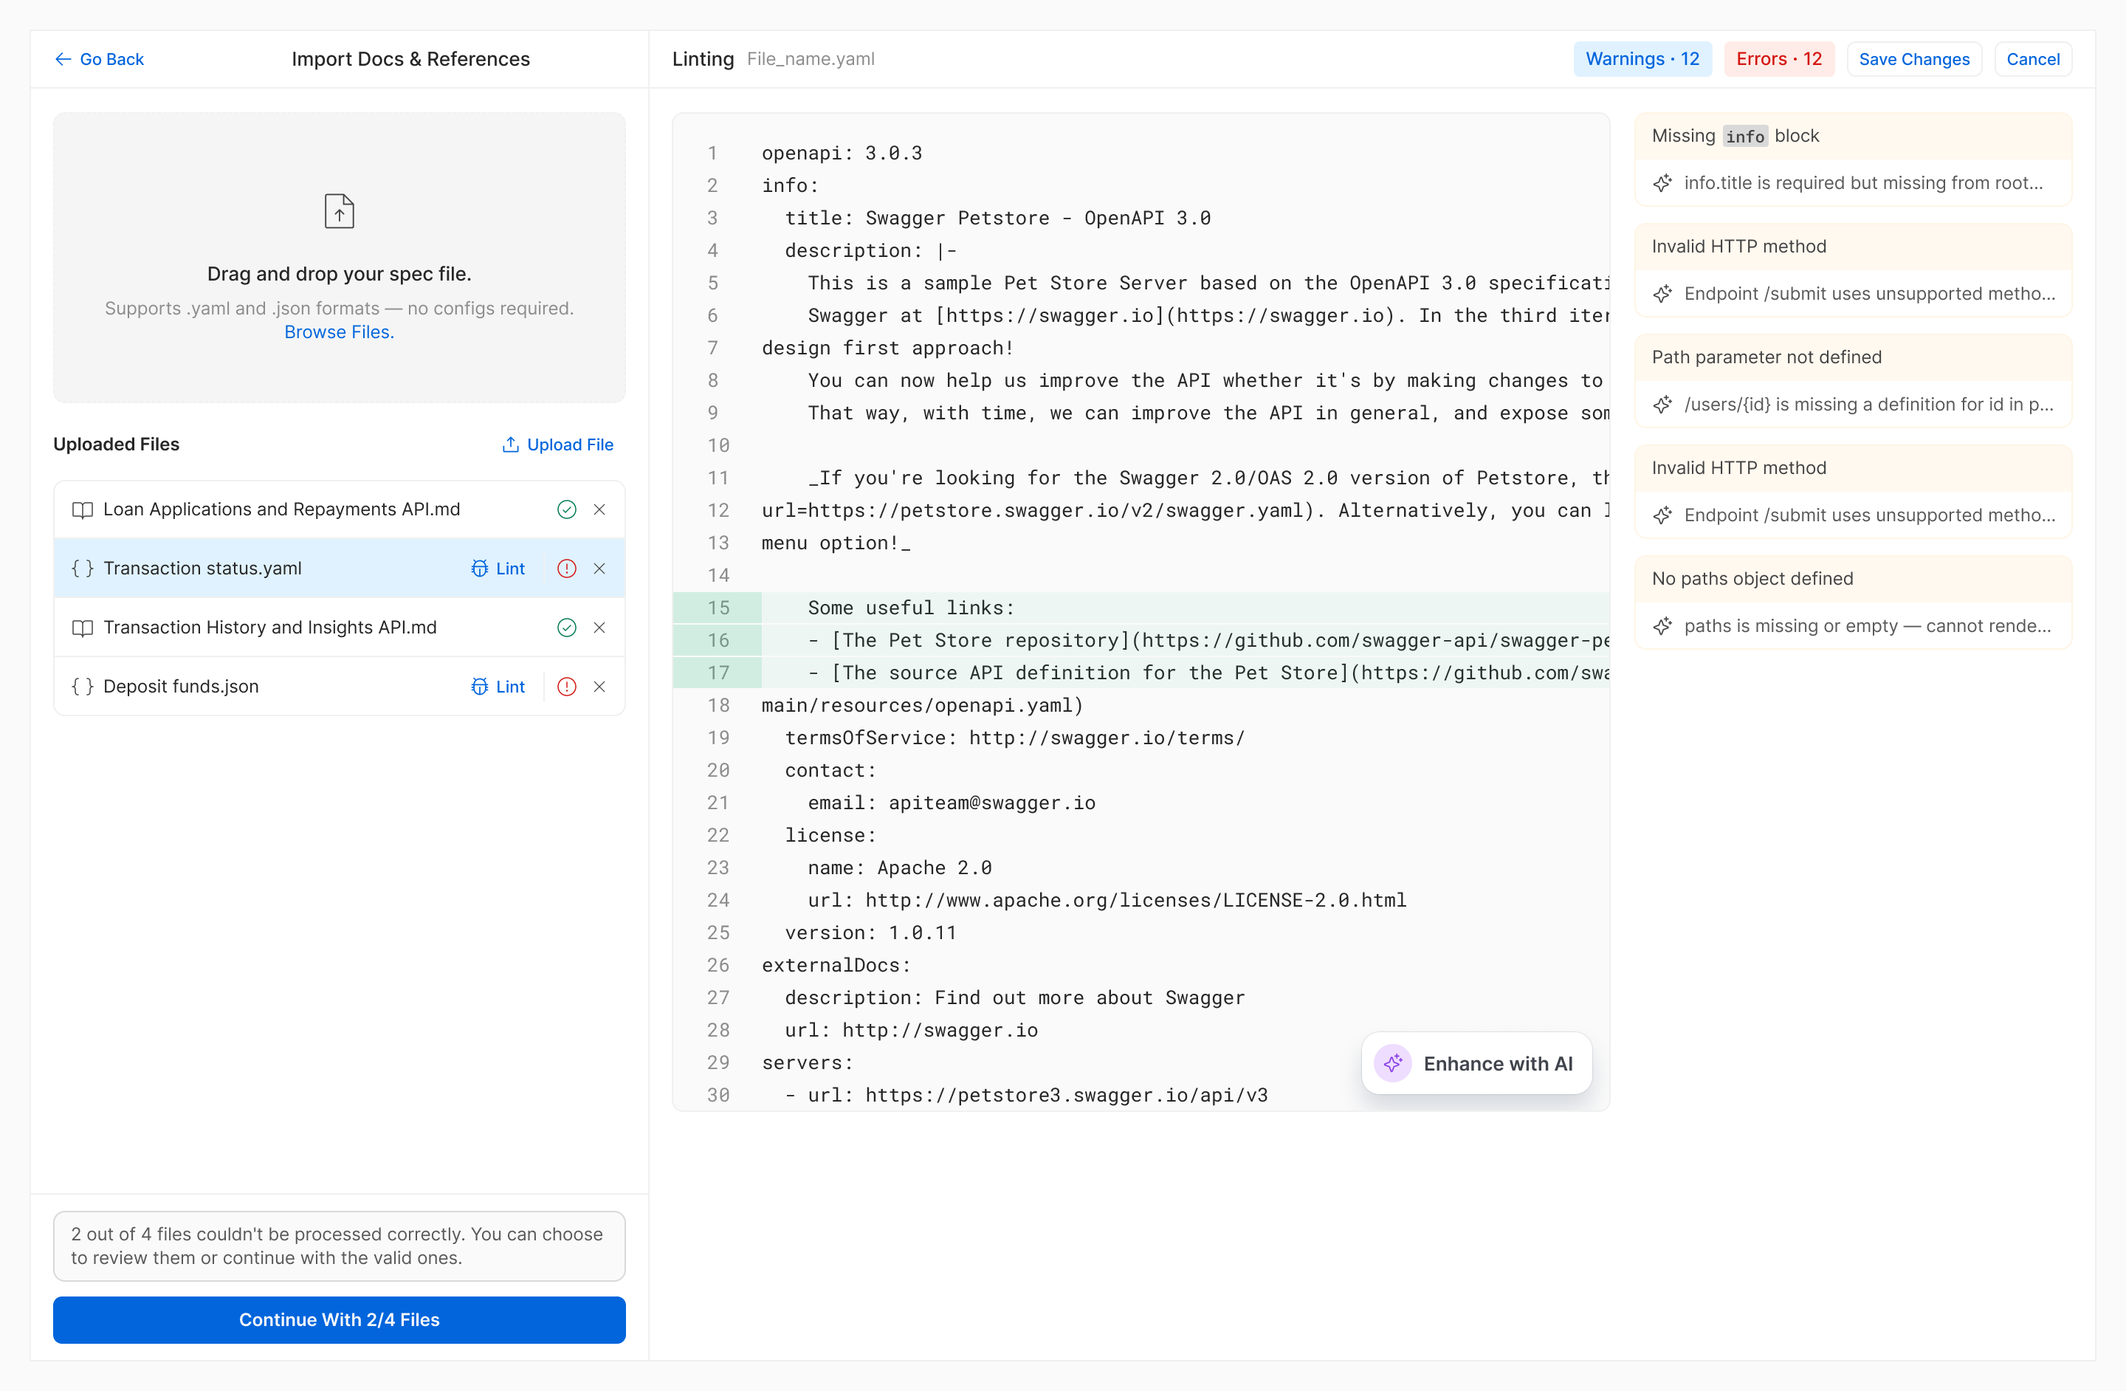
Task: Click red error icon for Transaction status.yaml
Action: (x=566, y=569)
